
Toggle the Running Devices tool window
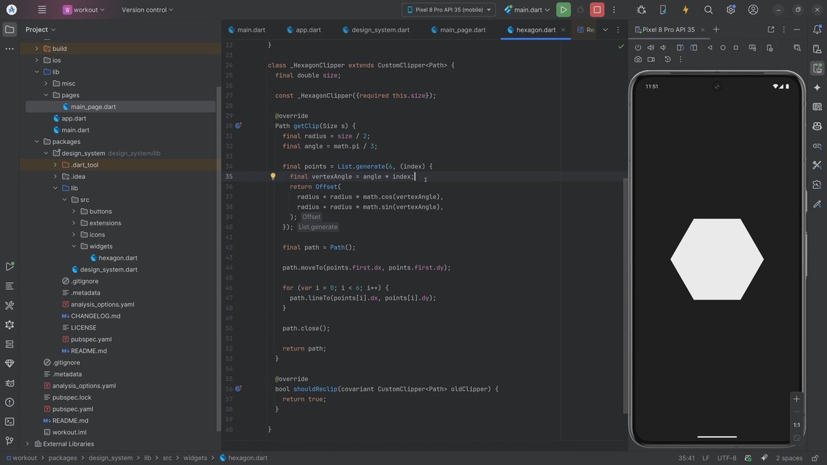(x=817, y=68)
